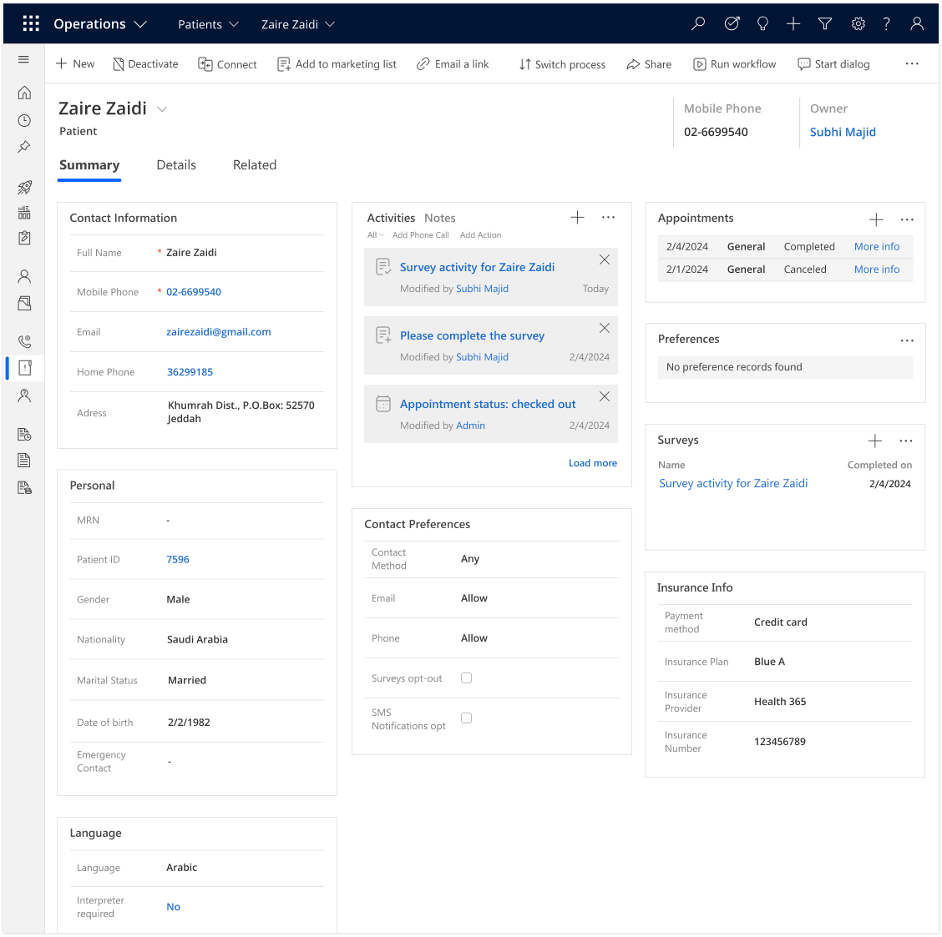Screen dimensions: 942x937
Task: Click the Home icon in left sidebar
Action: [x=24, y=93]
